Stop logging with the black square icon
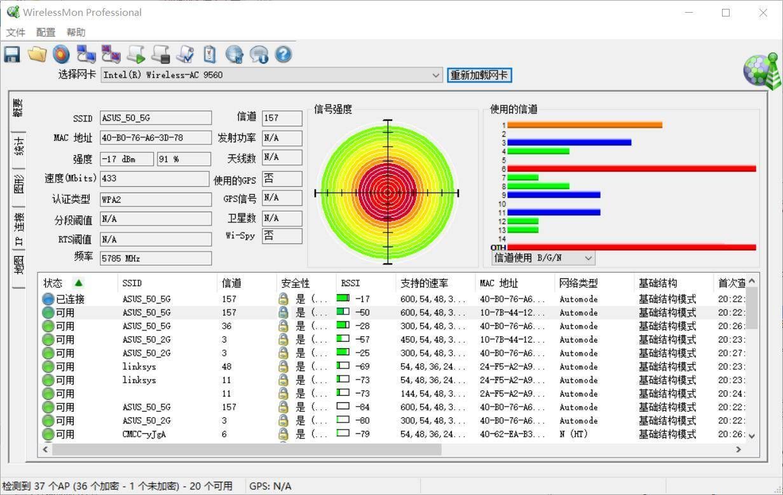The image size is (783, 495). [x=160, y=54]
